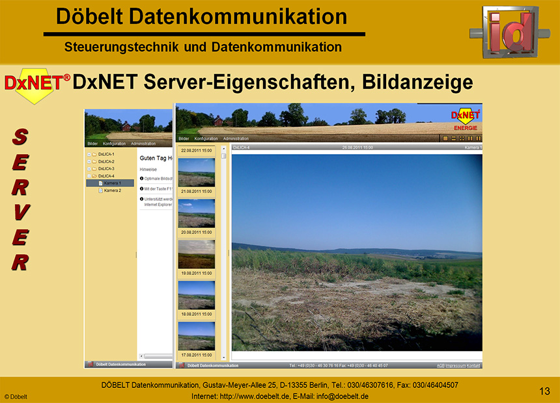This screenshot has width=560, height=403.
Task: Click the Kamera 1 document icon
Action: pos(100,183)
